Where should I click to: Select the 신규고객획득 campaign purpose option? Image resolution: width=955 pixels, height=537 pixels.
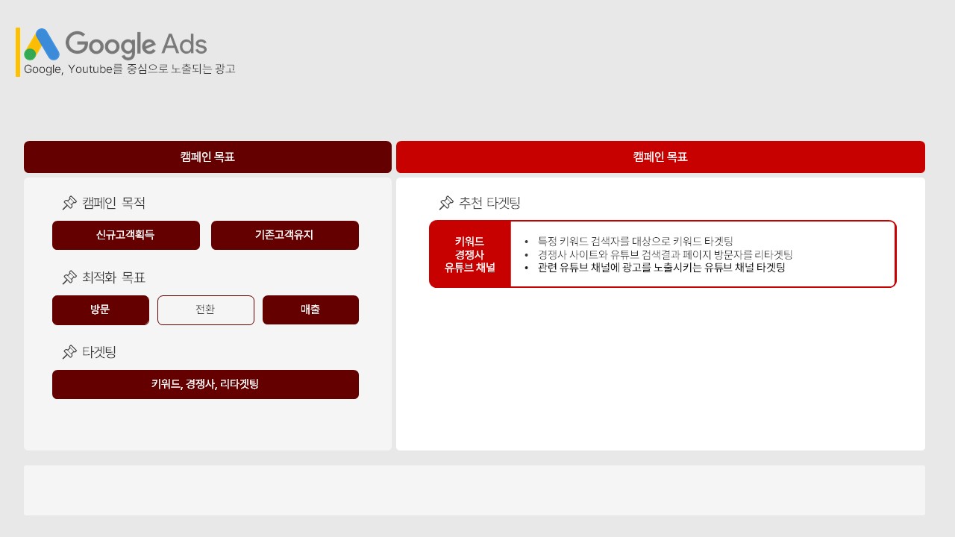pyautogui.click(x=125, y=235)
